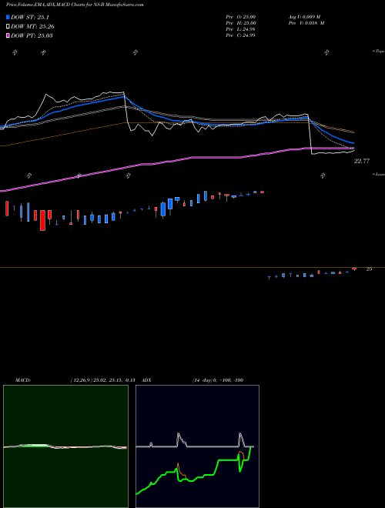Click the 'Pre H: 25.00' high value
385x508 pixels.
tap(241, 23)
